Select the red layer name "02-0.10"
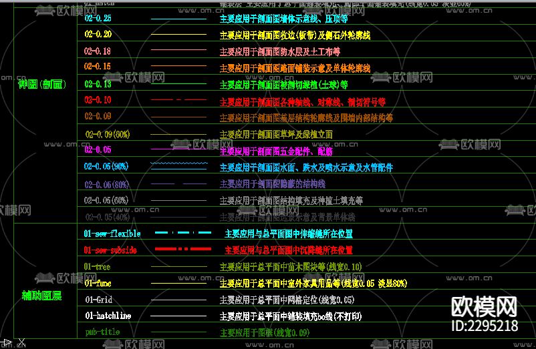 coord(98,100)
